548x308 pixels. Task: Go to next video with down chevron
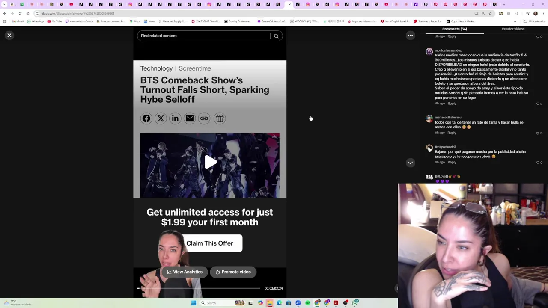pos(410,163)
